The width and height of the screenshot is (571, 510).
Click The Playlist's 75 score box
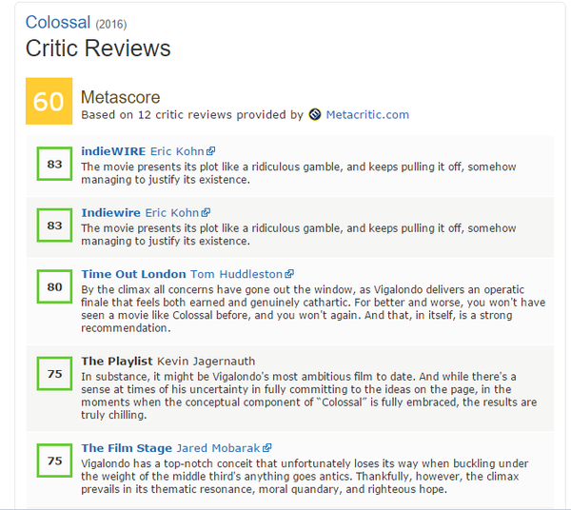(54, 374)
